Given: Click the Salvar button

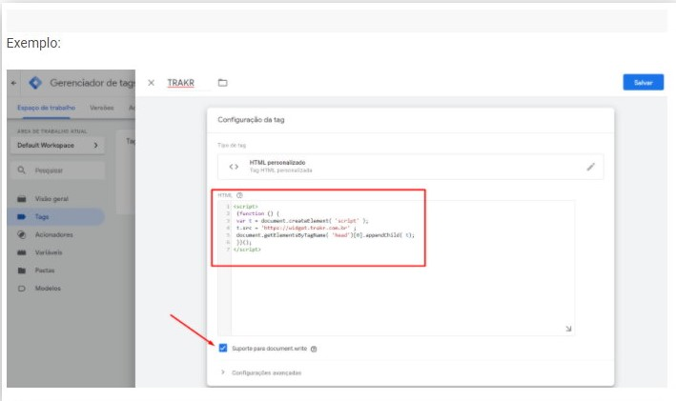Looking at the screenshot, I should [643, 82].
